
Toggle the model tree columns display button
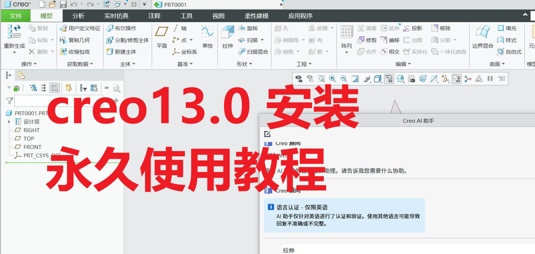55,88
